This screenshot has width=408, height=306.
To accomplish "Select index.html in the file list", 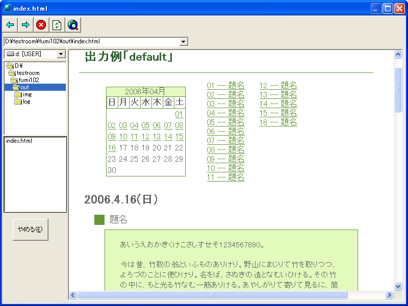I will 19,141.
